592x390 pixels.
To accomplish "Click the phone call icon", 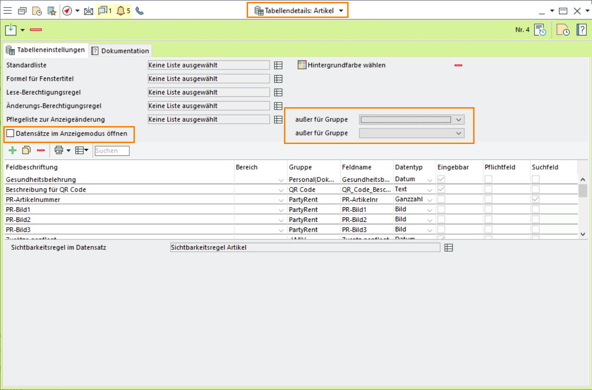I will (x=140, y=11).
